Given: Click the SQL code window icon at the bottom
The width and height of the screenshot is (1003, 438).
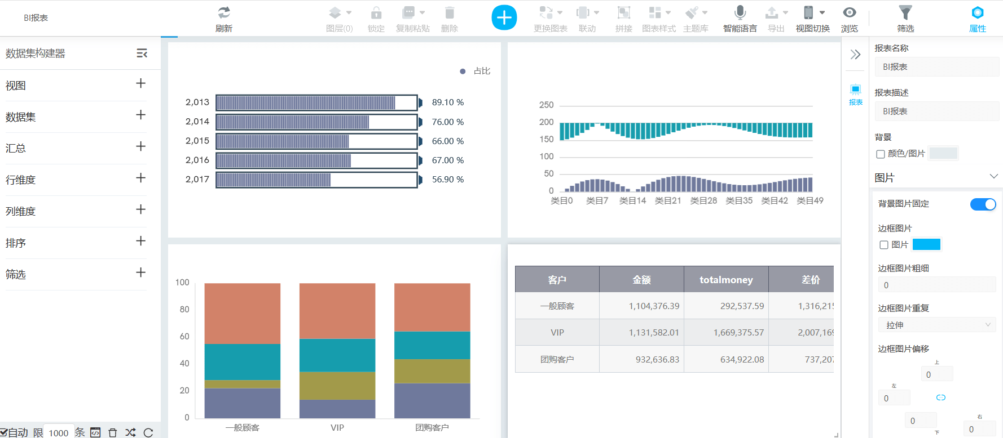Looking at the screenshot, I should 96,432.
